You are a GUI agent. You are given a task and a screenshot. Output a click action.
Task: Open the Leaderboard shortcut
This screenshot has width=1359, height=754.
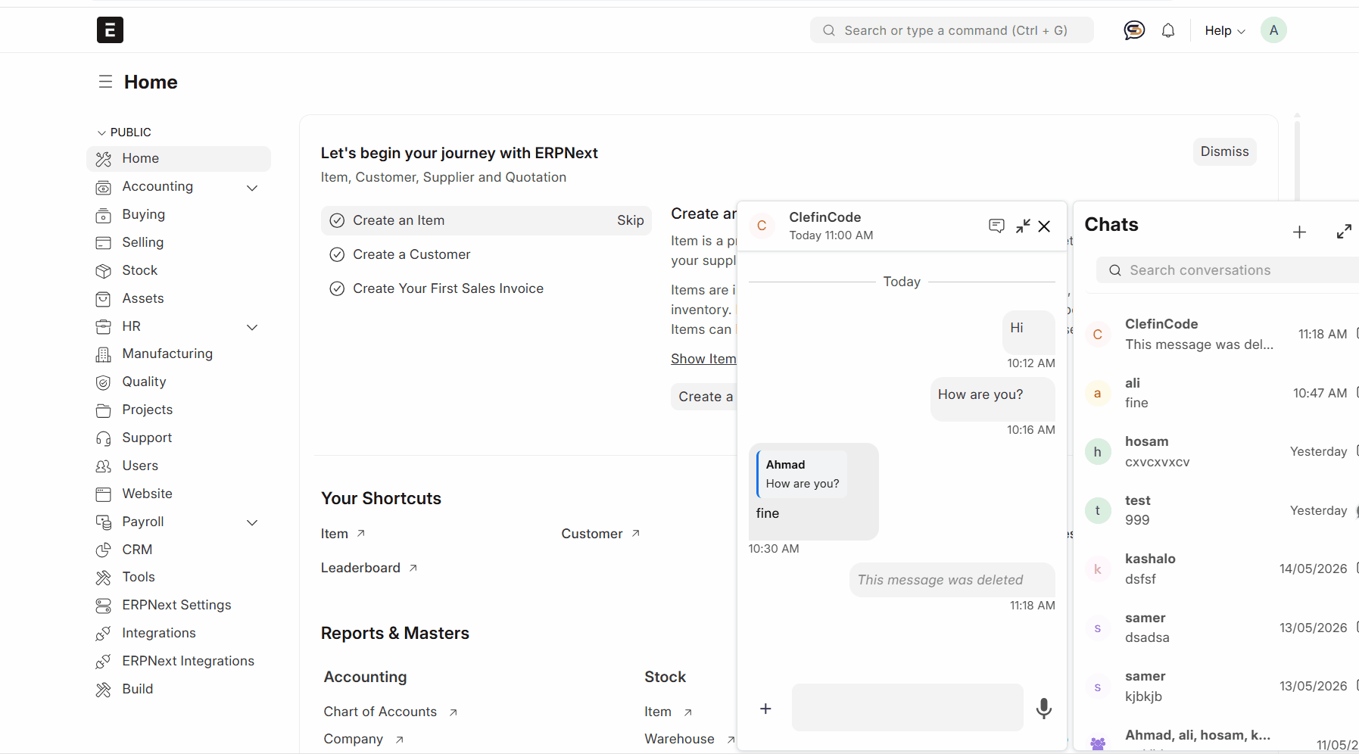coord(369,568)
